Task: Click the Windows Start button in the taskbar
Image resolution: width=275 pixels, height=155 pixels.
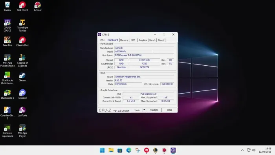Action: [x=102, y=150]
